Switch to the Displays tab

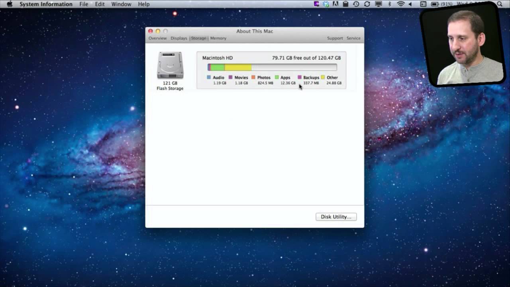click(178, 38)
